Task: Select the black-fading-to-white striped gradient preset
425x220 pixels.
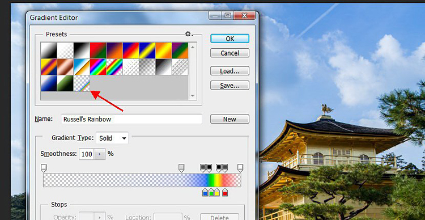Action: tap(164, 67)
